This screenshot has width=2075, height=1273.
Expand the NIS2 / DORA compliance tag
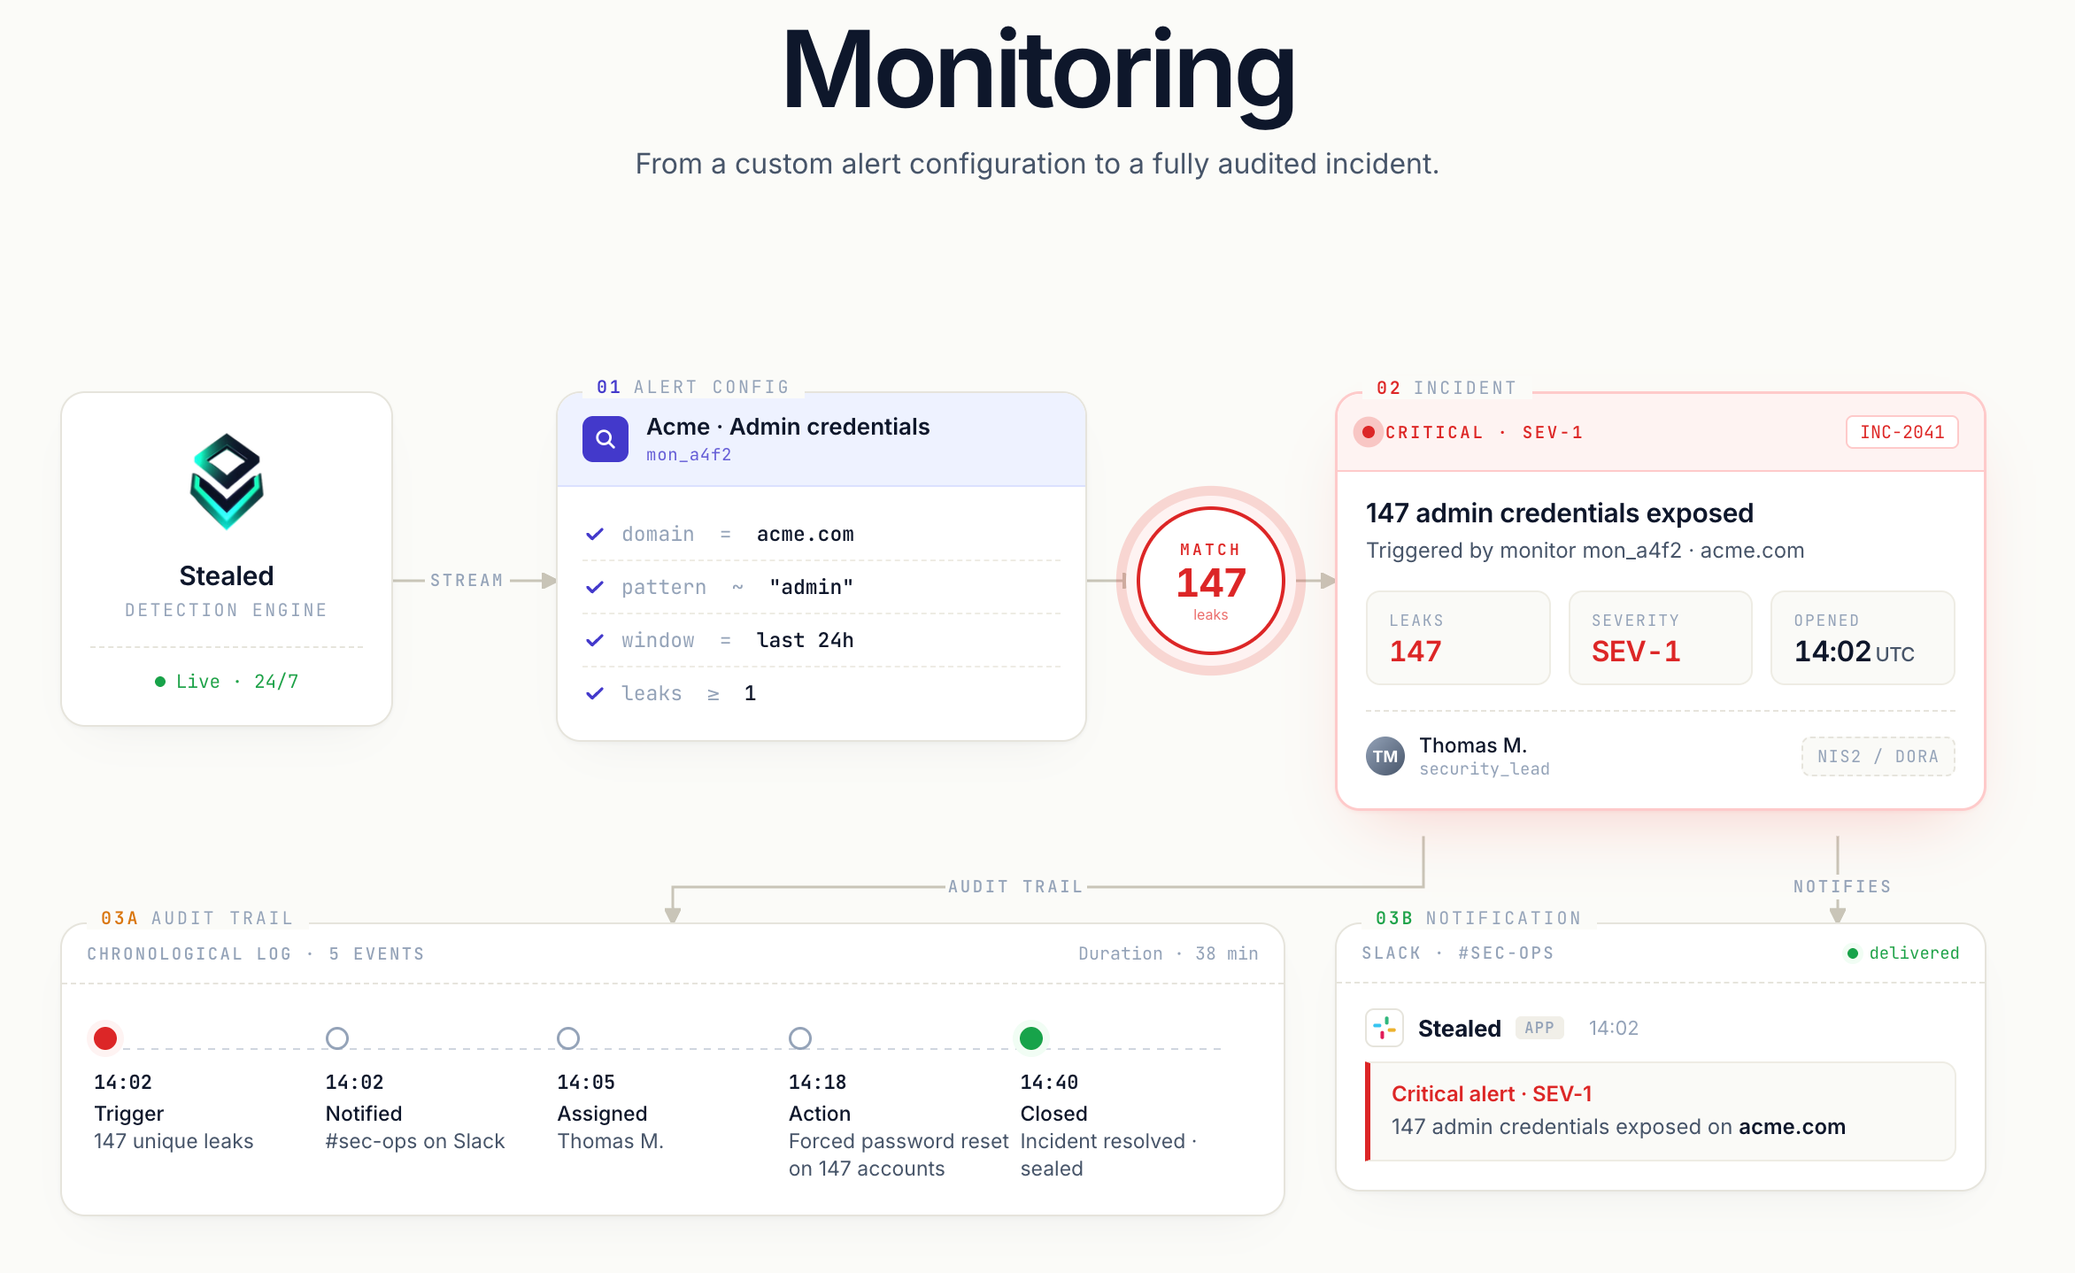1878,756
